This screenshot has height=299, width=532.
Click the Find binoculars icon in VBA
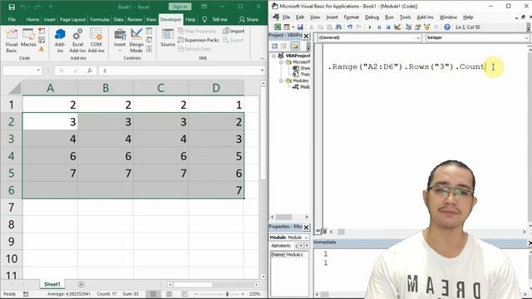point(338,27)
